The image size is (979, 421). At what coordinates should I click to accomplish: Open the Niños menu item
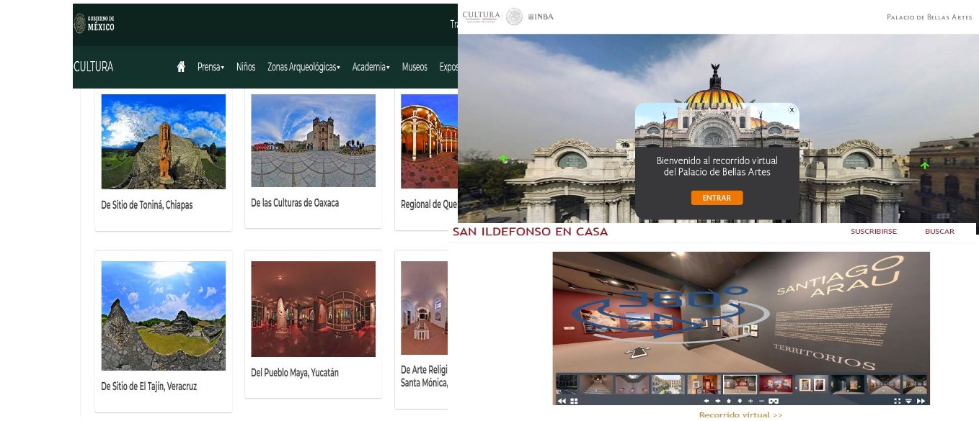[246, 67]
